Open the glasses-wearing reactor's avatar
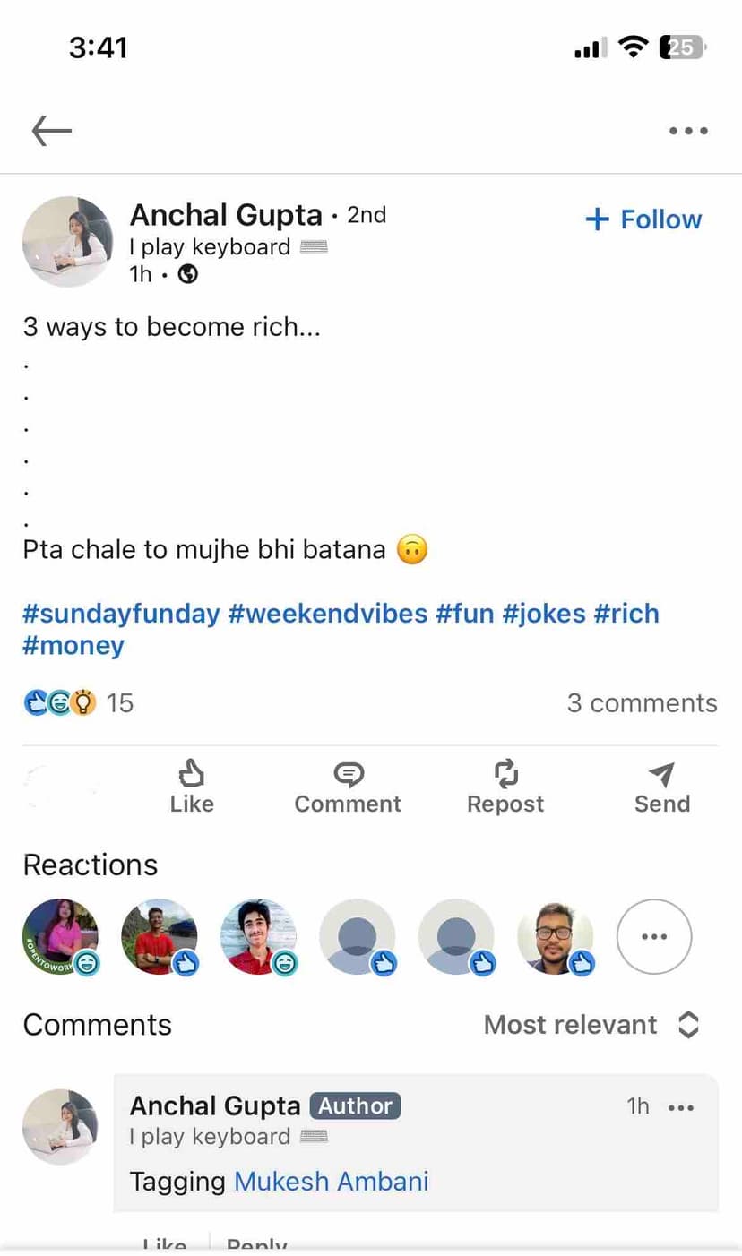 (x=556, y=936)
